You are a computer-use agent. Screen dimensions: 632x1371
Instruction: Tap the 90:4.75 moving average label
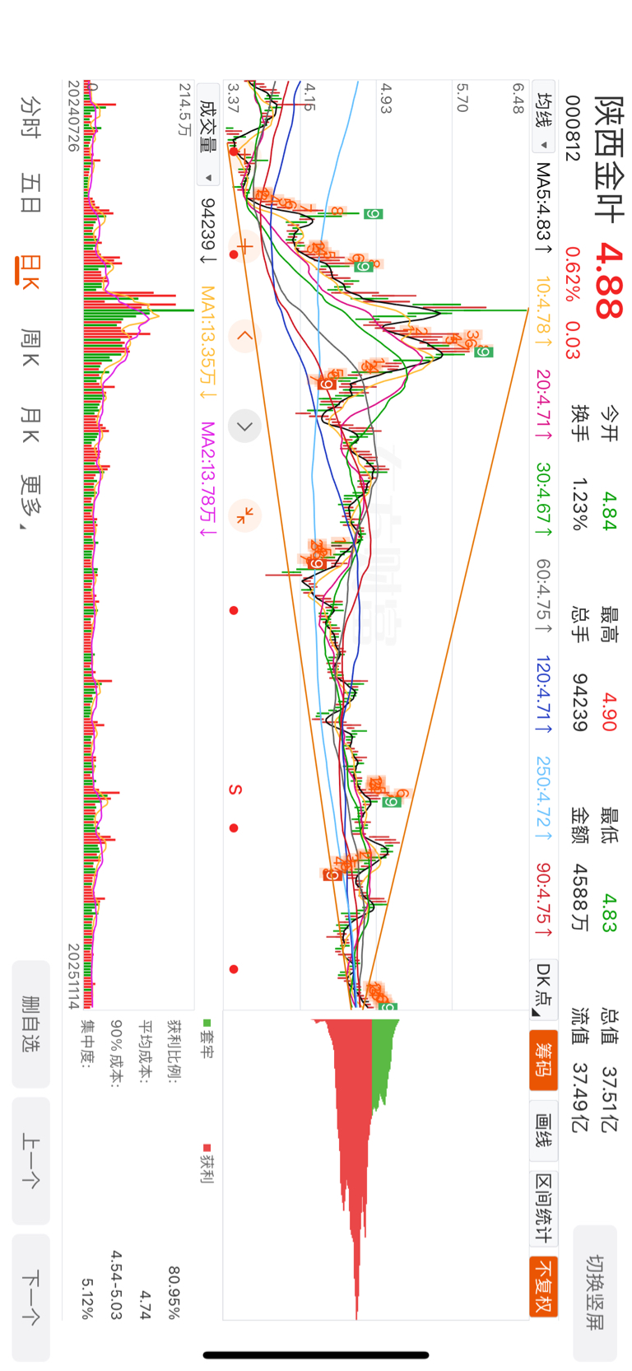[543, 899]
